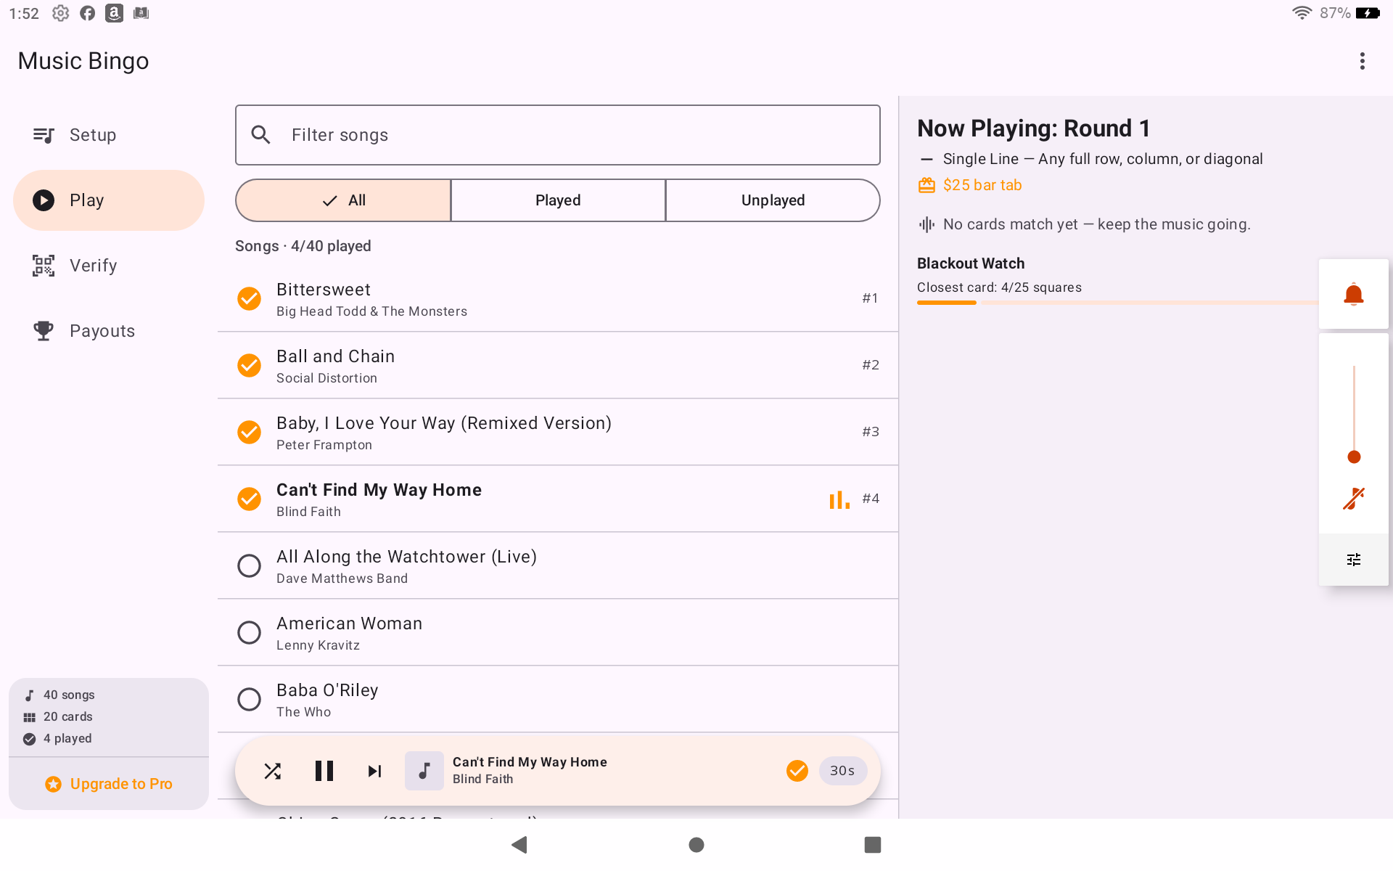The image size is (1393, 871).
Task: Mark American Woman as played
Action: click(x=250, y=632)
